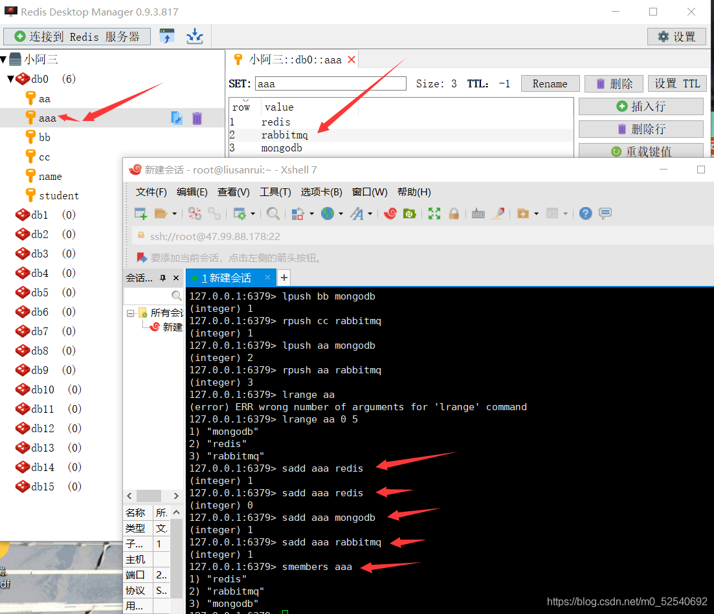Viewport: 714px width, 614px height.
Task: Close the 小阿三::db0::aaa tab with red X
Action: (351, 60)
